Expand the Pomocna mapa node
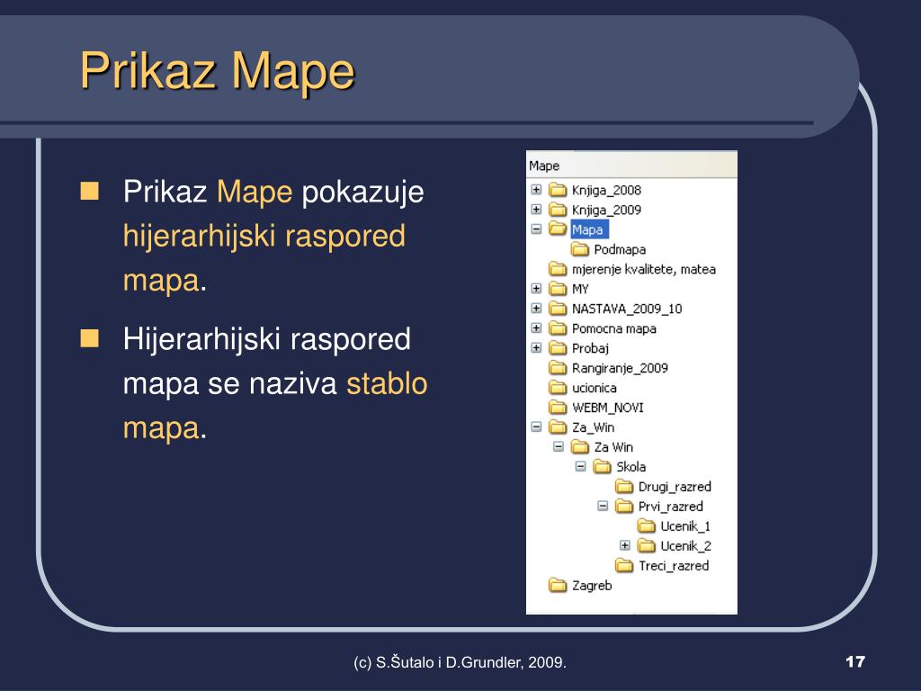Screen dimensions: 921x691 [536, 328]
